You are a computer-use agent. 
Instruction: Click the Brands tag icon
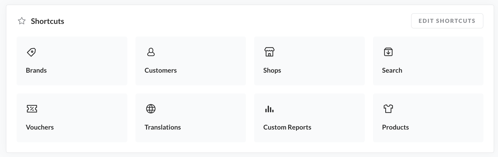click(31, 52)
